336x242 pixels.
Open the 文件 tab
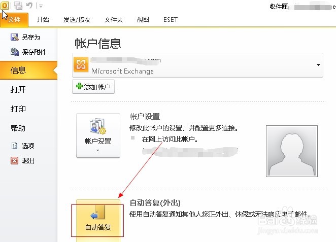tap(14, 20)
